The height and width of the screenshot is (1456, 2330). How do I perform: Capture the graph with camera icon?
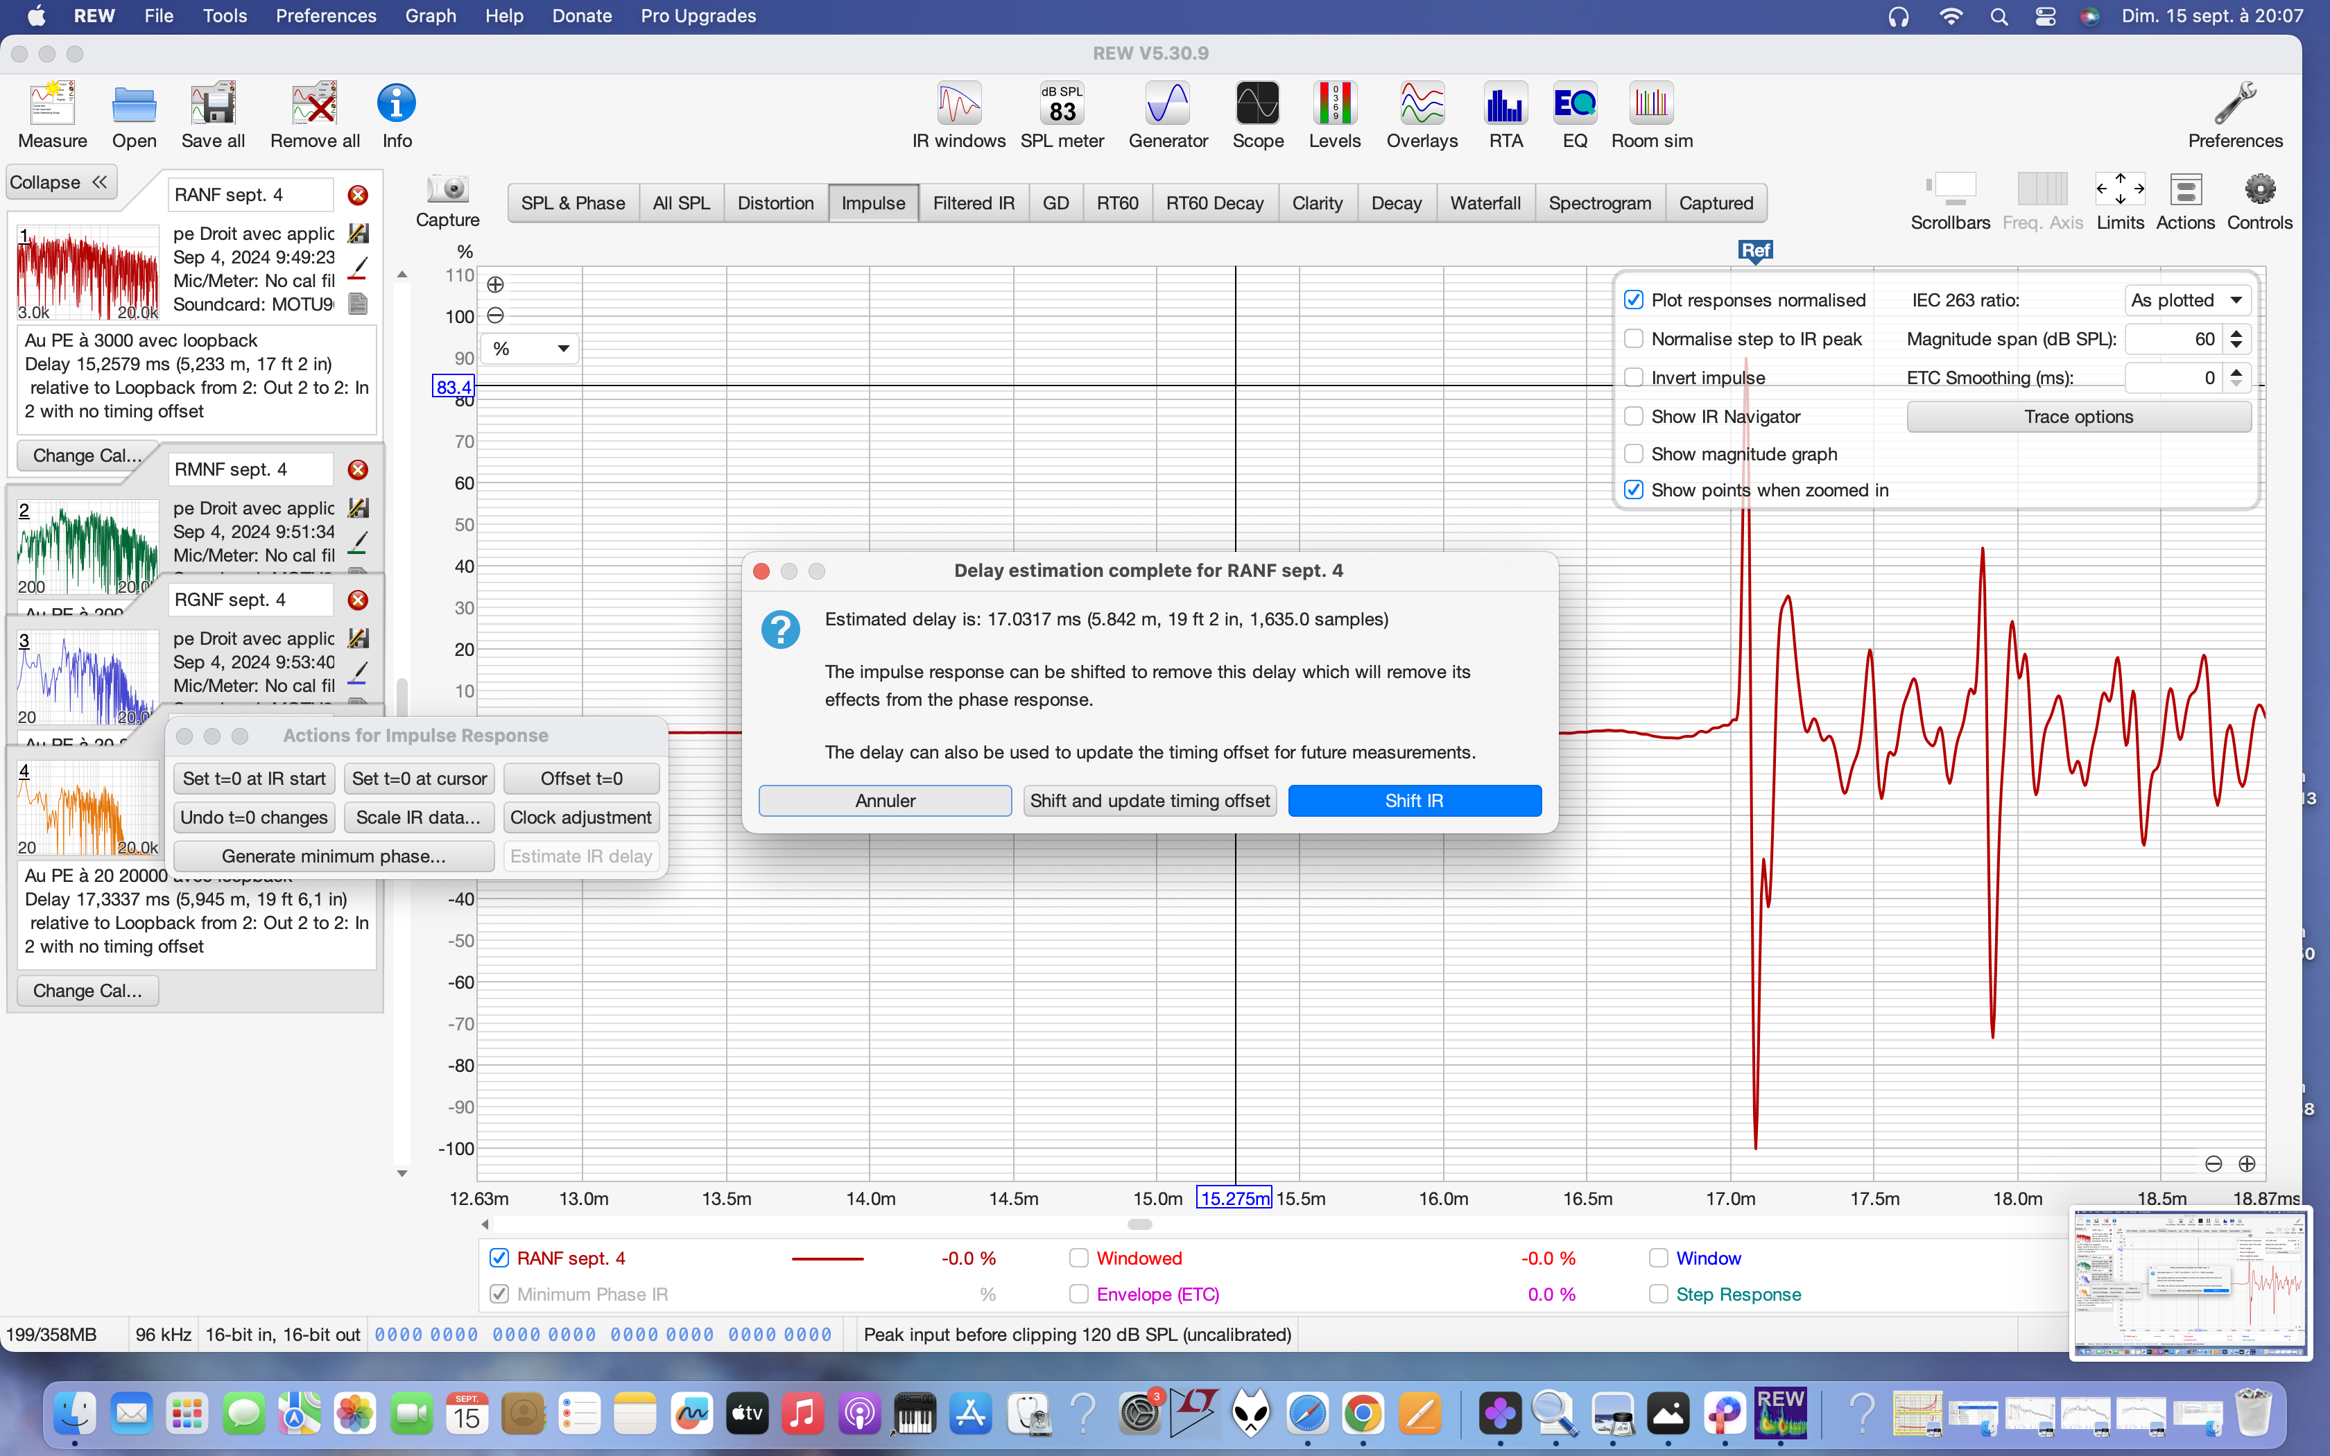(x=448, y=200)
